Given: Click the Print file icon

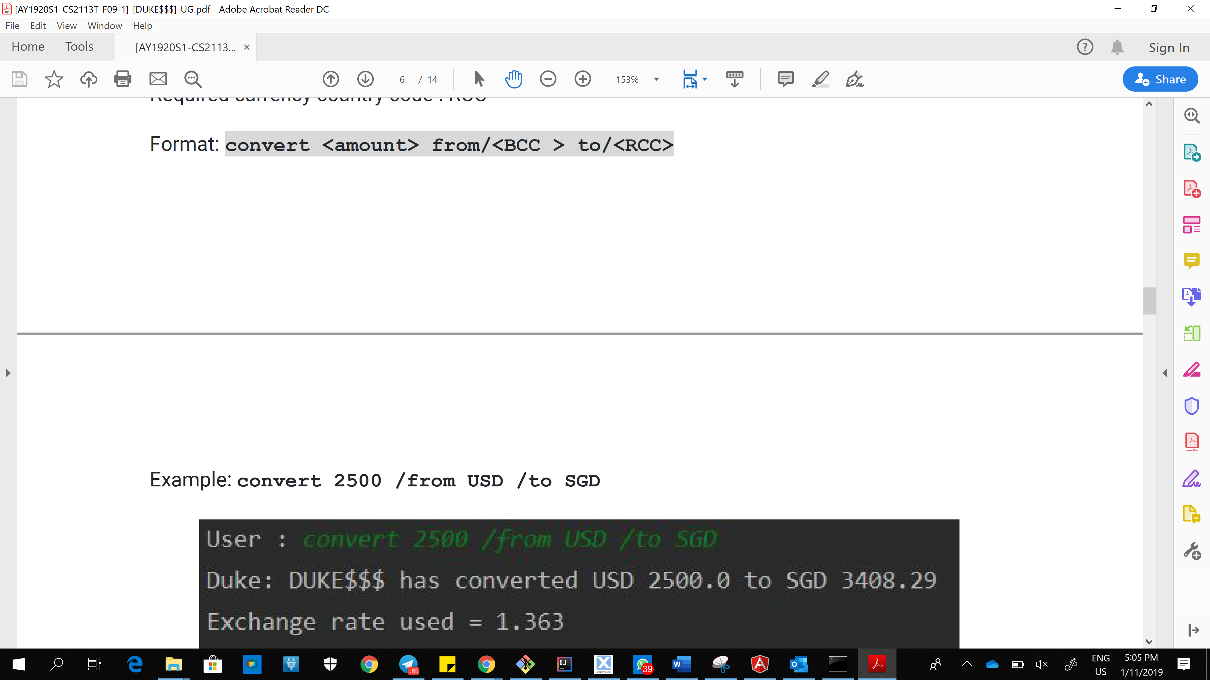Looking at the screenshot, I should (x=123, y=79).
